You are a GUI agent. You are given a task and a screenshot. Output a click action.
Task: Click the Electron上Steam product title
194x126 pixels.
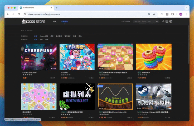156,112
